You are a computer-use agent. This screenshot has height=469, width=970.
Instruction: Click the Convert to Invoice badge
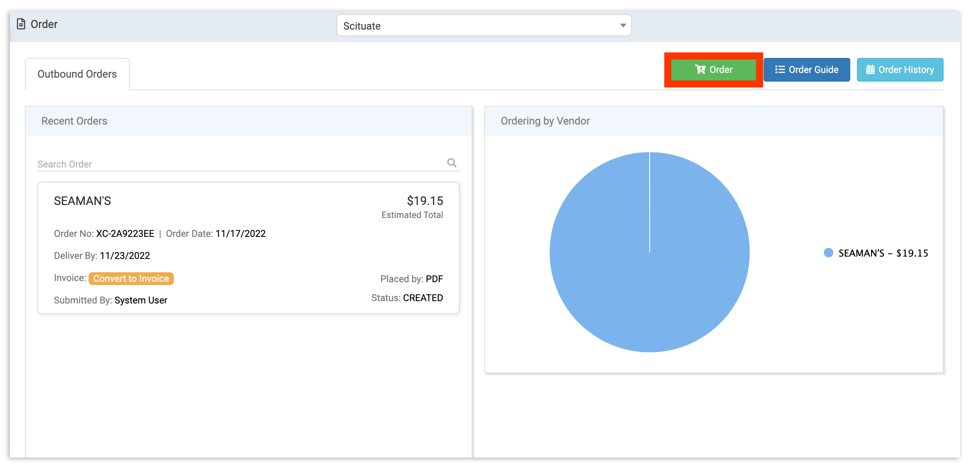point(131,279)
